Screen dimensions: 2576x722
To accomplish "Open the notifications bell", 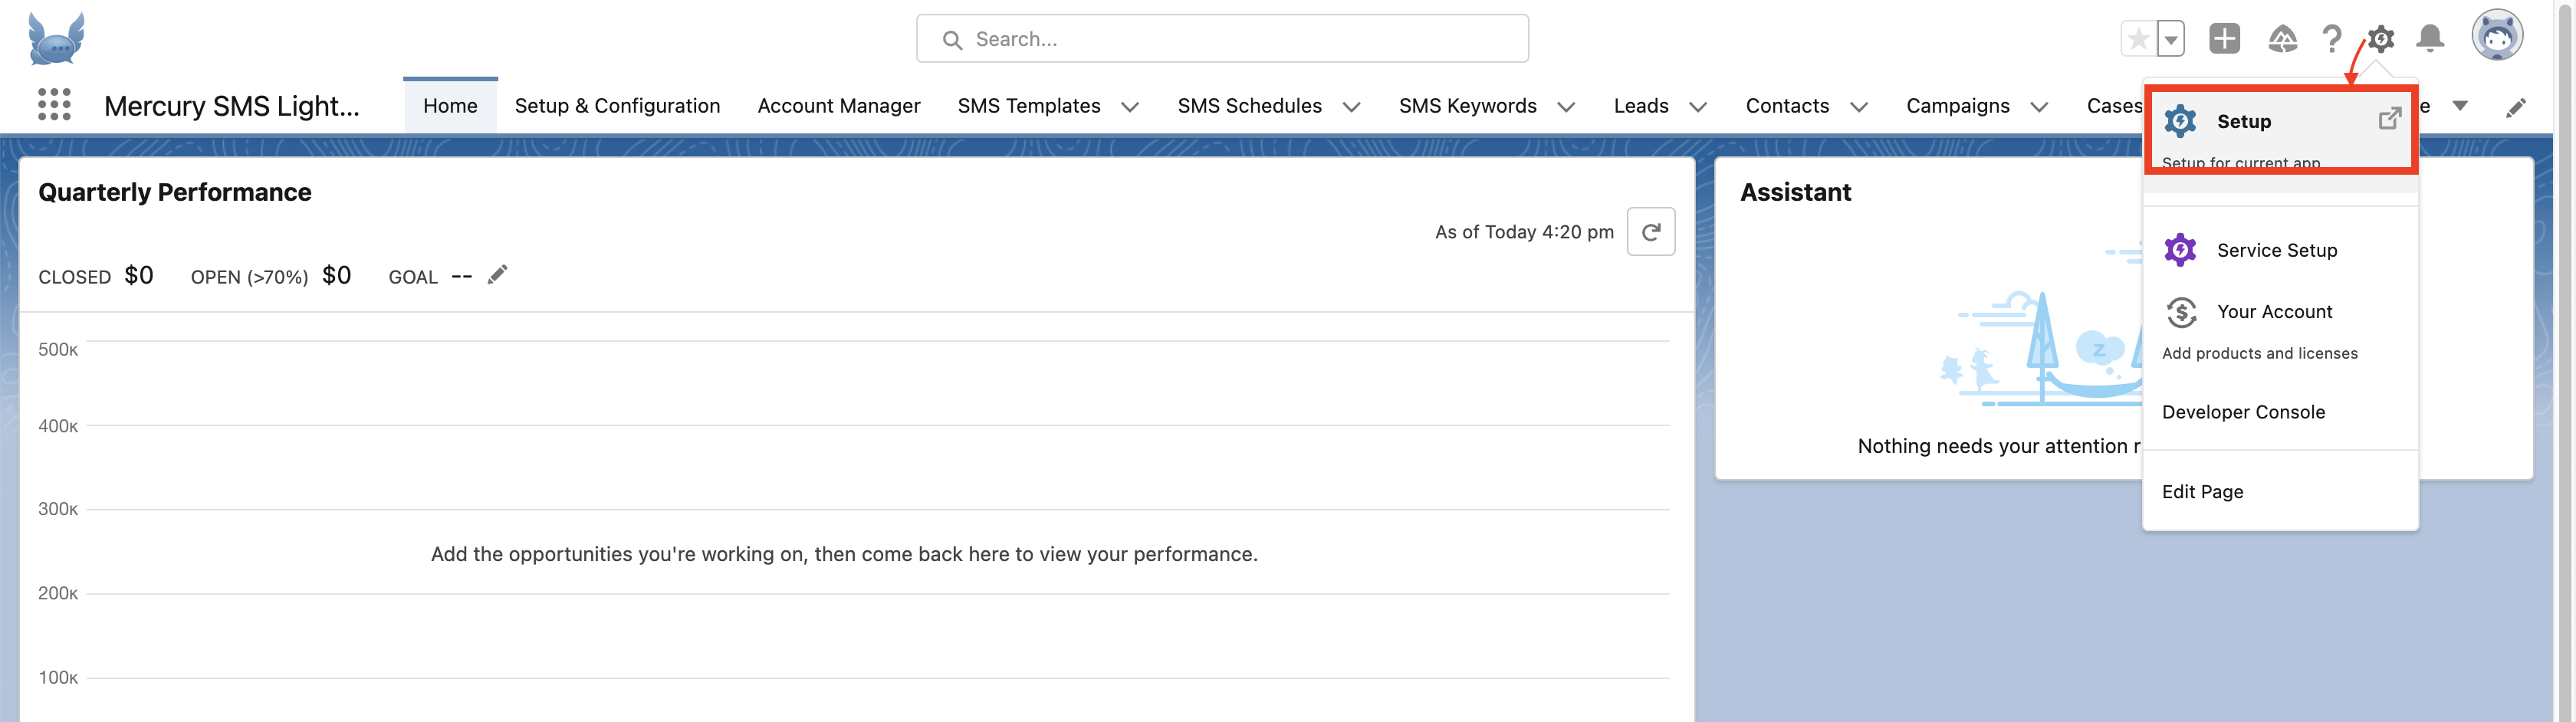I will coord(2430,39).
